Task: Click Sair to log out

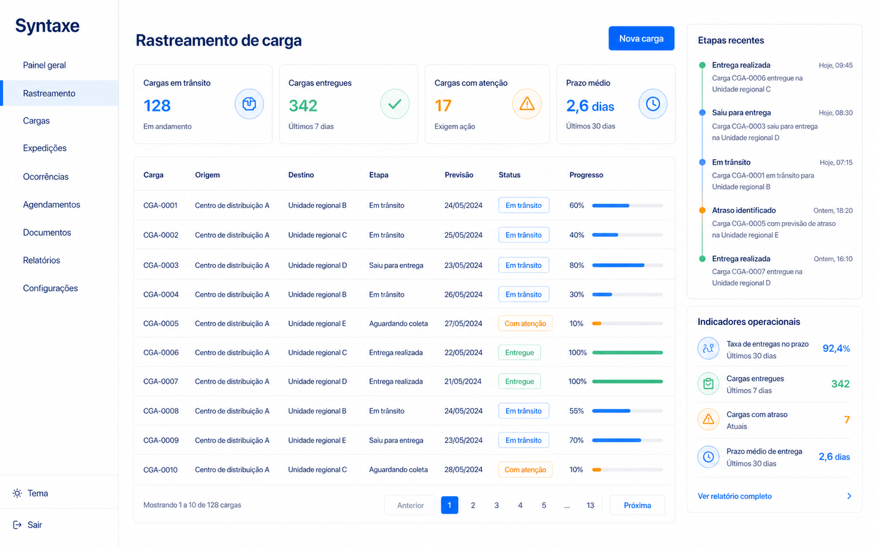Action: coord(35,525)
